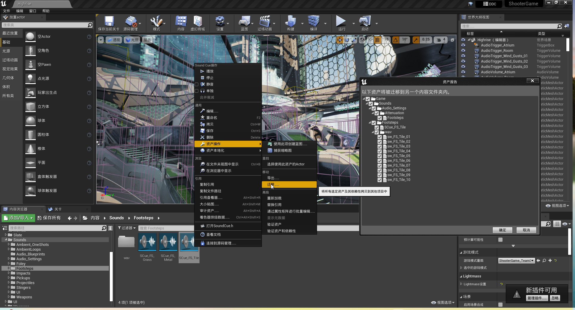Open the Window menu
The width and height of the screenshot is (575, 310).
coord(33,11)
